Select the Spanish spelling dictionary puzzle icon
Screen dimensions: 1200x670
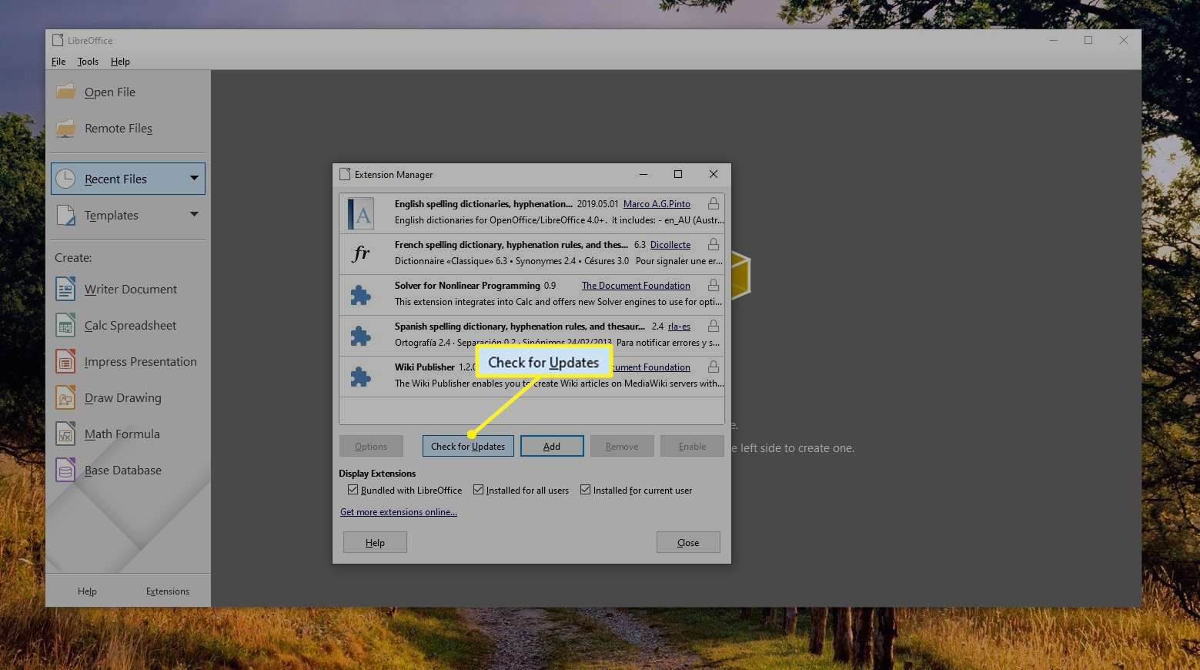point(360,336)
